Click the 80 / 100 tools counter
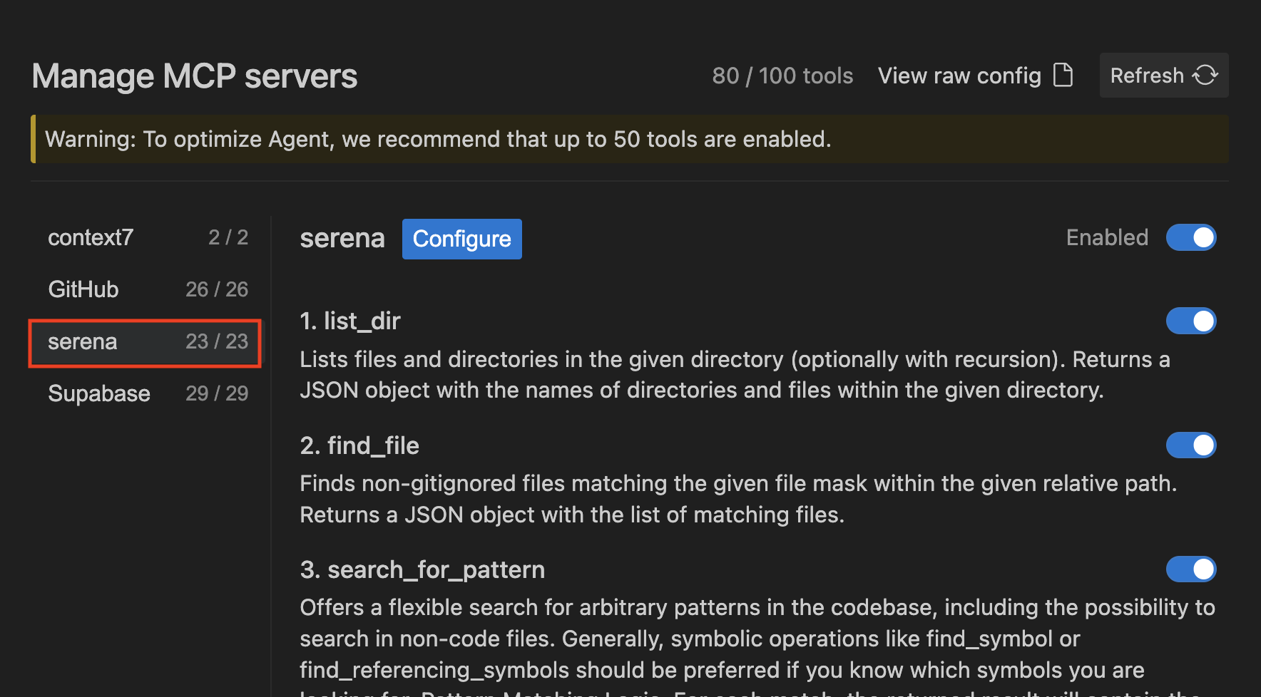1261x697 pixels. click(782, 76)
